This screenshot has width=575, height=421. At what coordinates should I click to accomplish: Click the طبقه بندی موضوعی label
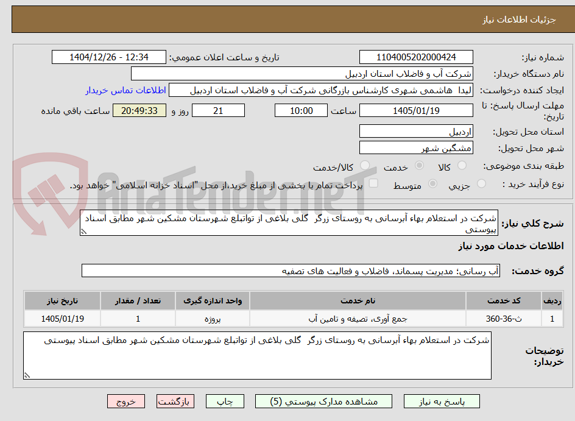(x=524, y=166)
